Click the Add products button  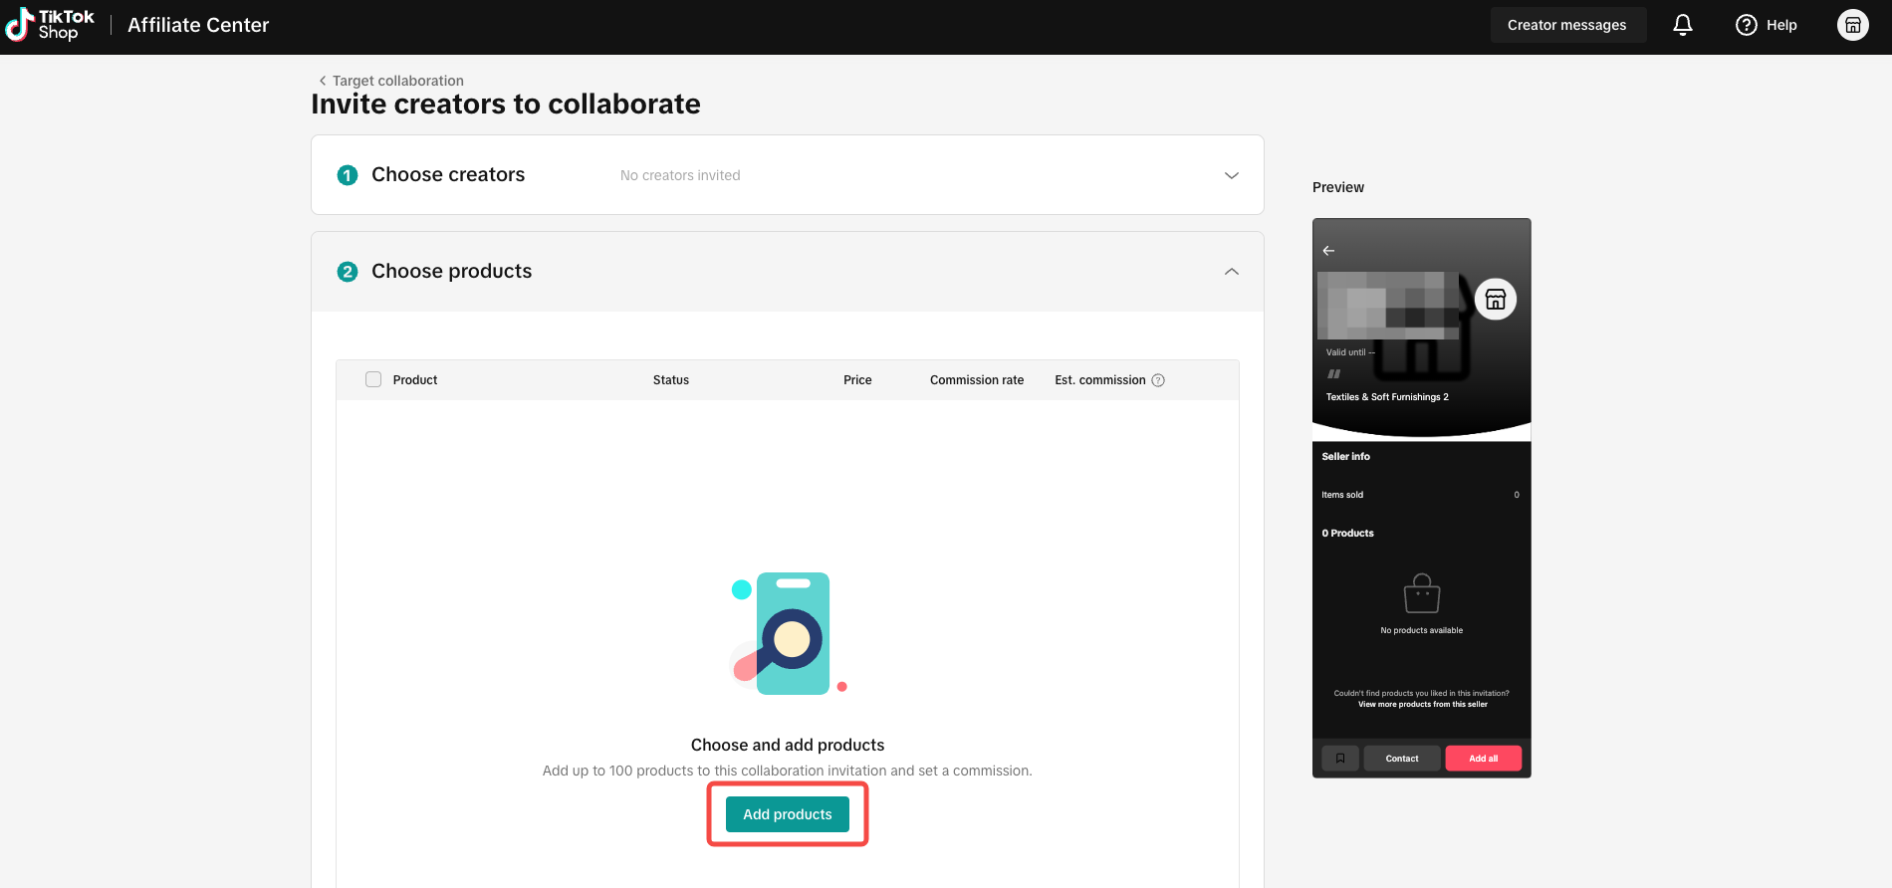[x=788, y=814]
